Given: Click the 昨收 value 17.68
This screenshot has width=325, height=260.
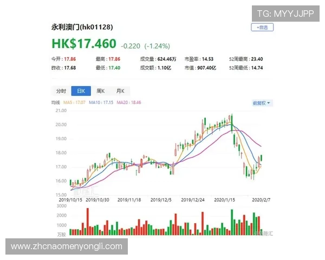Looking at the screenshot, I should tap(70, 68).
